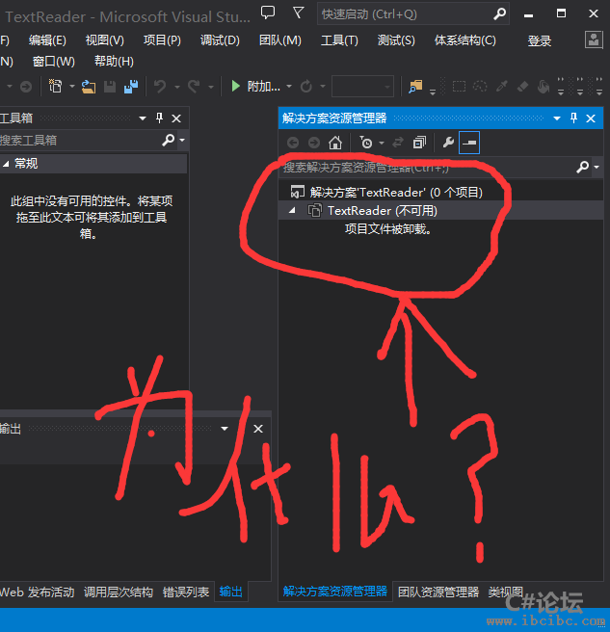Click the user account avatar icon
Viewport: 610px width, 632px height.
[x=594, y=39]
